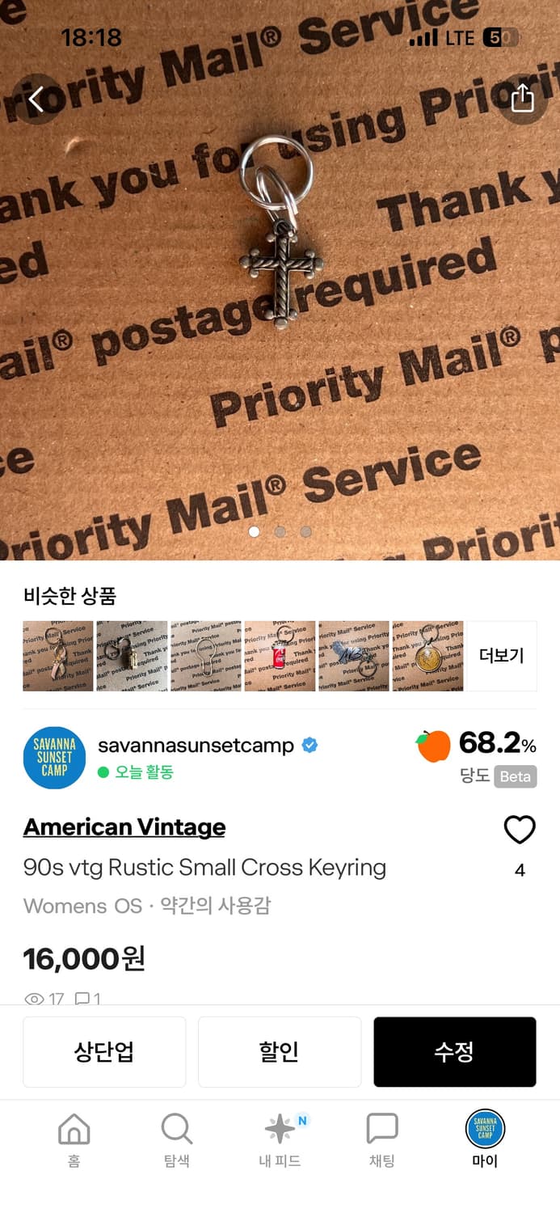Image resolution: width=560 pixels, height=1213 pixels.
Task: Open the 채팅 chat tab
Action: point(382,1140)
